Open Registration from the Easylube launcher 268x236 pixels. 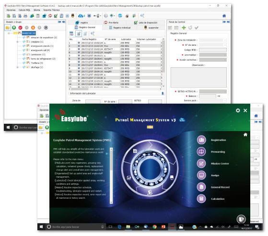point(201,140)
